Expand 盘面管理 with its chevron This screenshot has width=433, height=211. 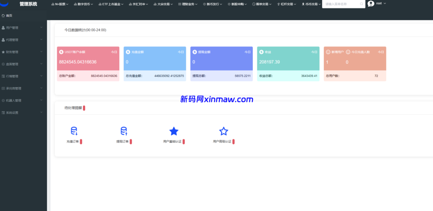[x=41, y=64]
